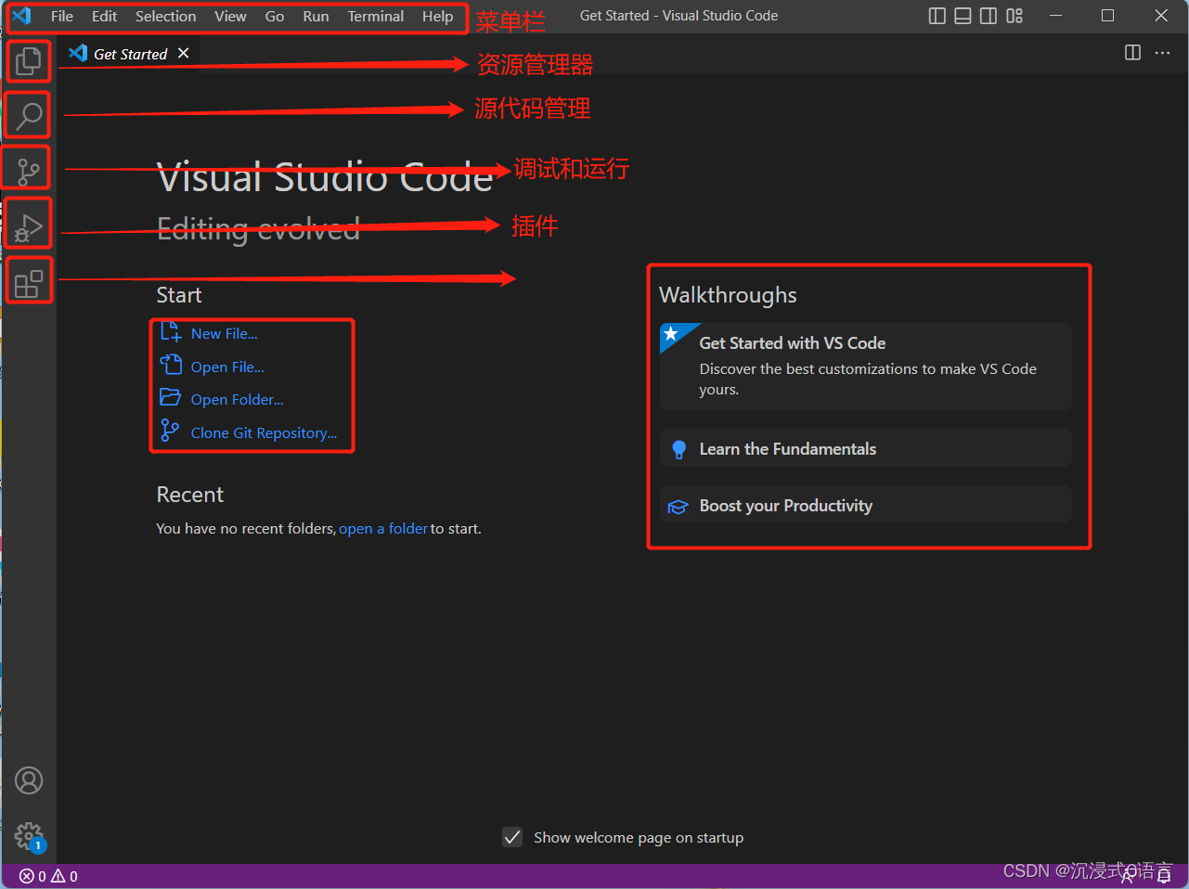Image resolution: width=1189 pixels, height=889 pixels.
Task: Select the Get Started tab
Action: (130, 53)
